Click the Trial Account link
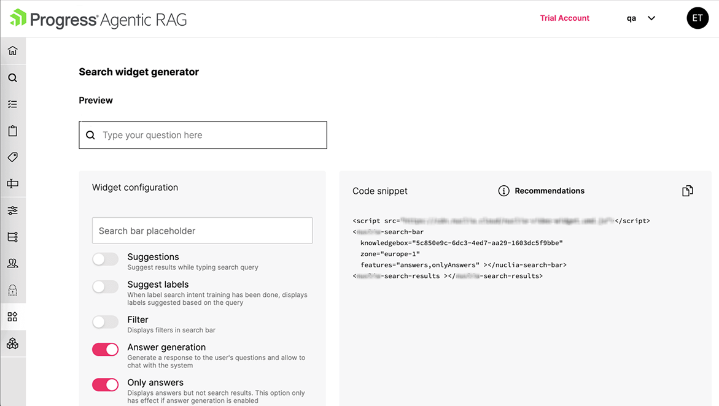Image resolution: width=719 pixels, height=406 pixels. click(564, 18)
